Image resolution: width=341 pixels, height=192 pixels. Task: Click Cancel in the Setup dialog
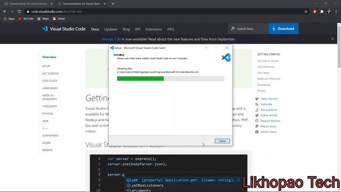[x=222, y=141]
